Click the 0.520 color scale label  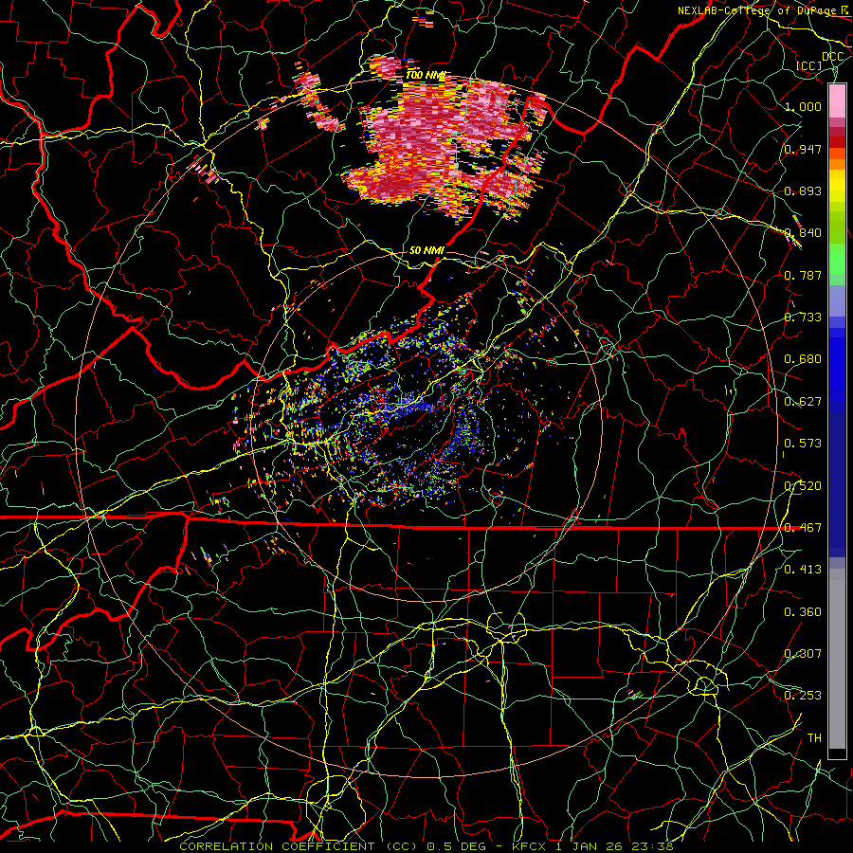(x=803, y=486)
